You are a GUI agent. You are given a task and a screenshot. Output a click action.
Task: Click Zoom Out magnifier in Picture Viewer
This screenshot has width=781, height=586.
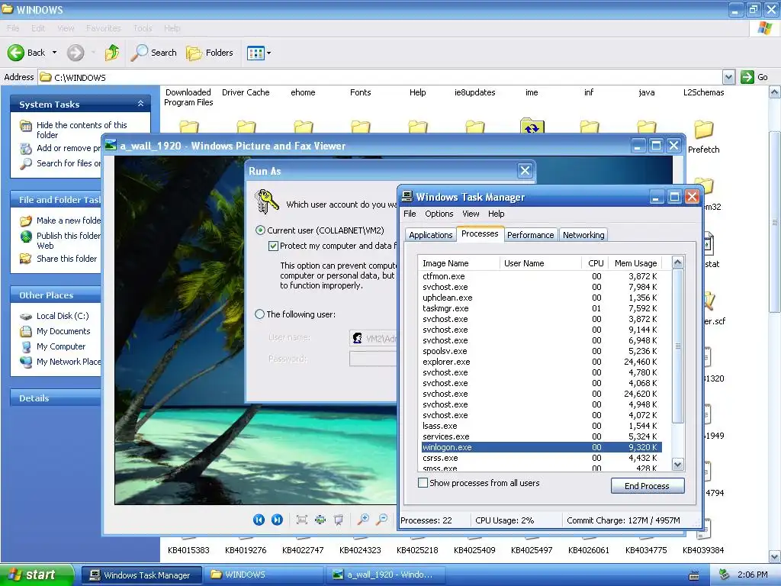(x=382, y=520)
